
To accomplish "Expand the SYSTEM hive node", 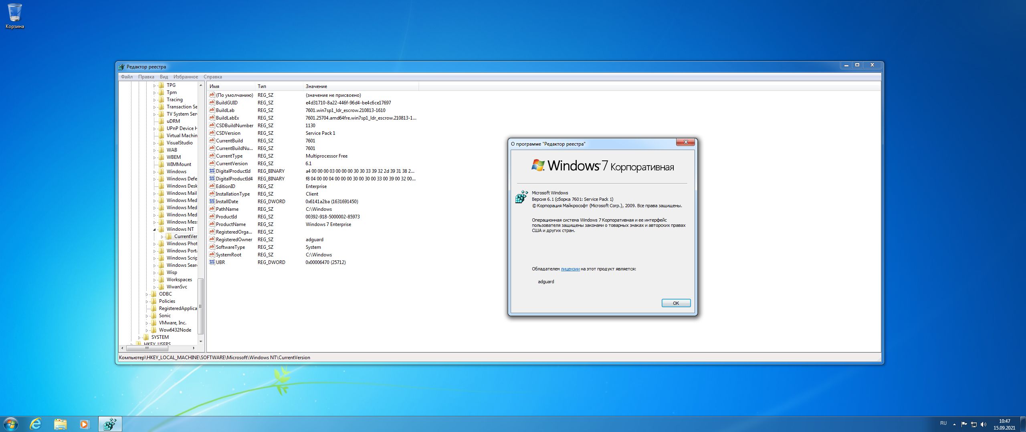I will 139,338.
